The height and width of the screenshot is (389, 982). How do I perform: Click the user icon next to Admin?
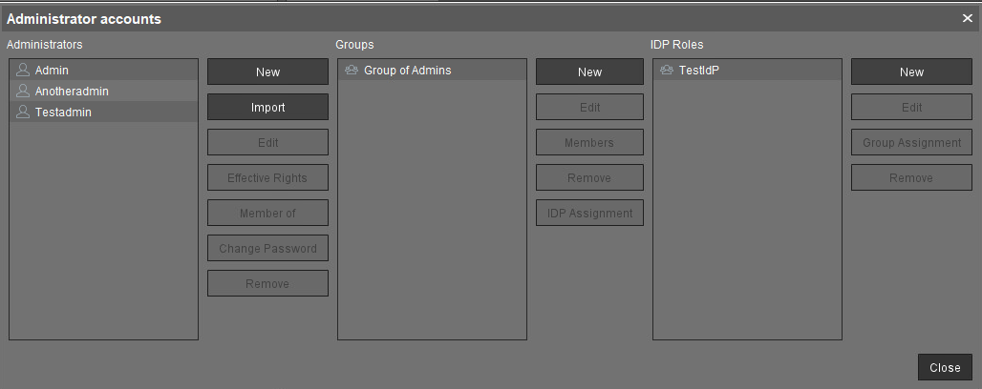(23, 71)
